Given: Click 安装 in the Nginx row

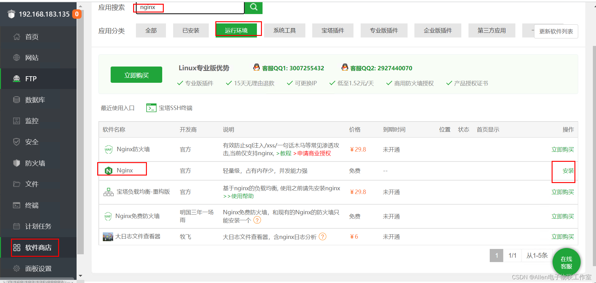Looking at the screenshot, I should coord(568,171).
